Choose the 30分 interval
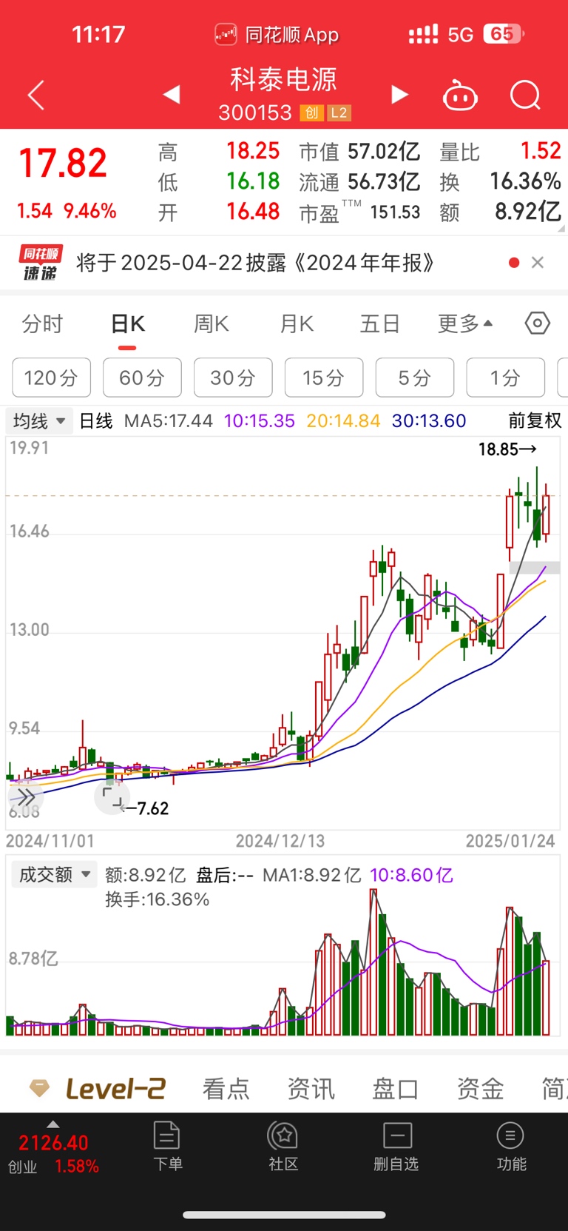The width and height of the screenshot is (568, 1231). [x=233, y=378]
